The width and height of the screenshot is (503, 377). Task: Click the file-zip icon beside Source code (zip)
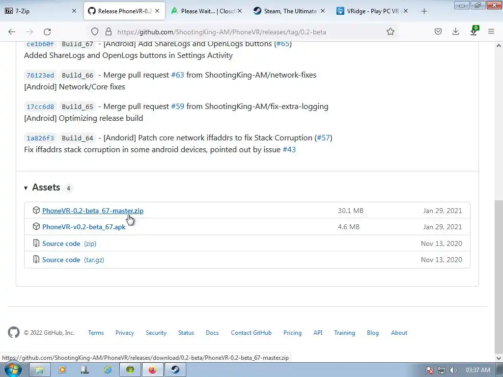point(36,243)
